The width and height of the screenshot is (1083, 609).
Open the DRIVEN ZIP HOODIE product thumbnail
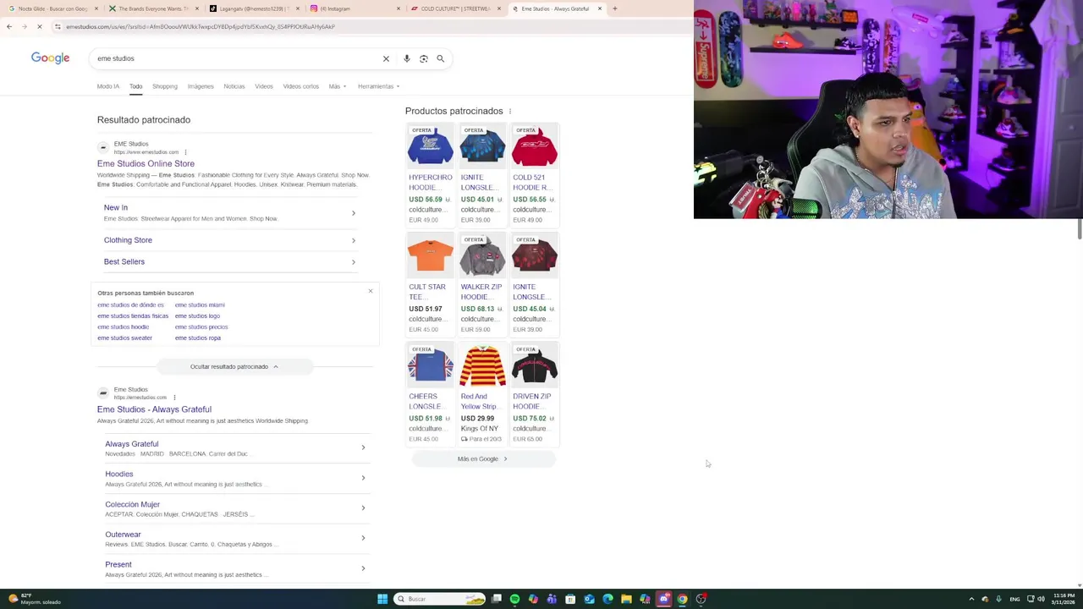(x=535, y=365)
